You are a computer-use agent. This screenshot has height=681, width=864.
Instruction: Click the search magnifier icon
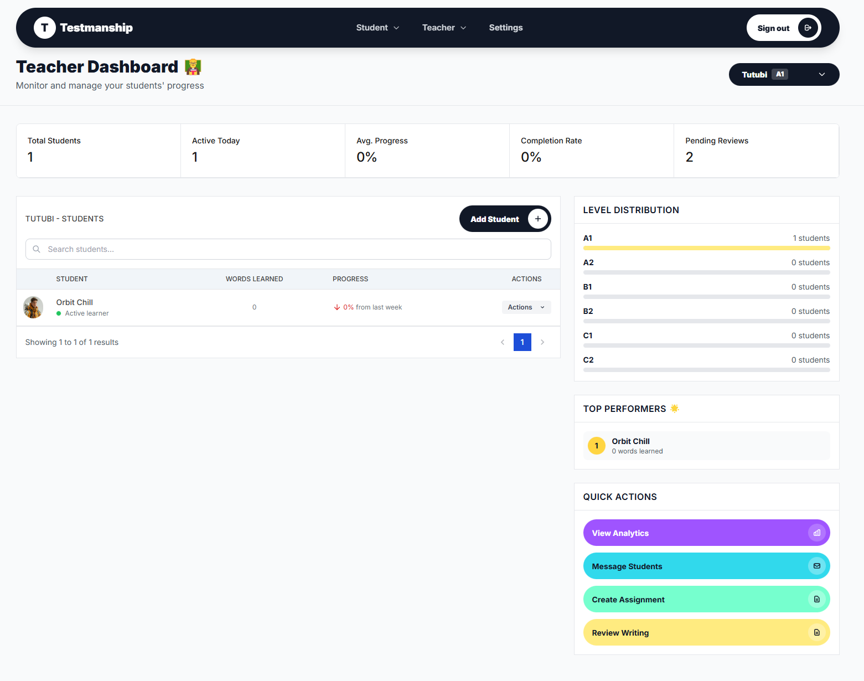pos(37,249)
